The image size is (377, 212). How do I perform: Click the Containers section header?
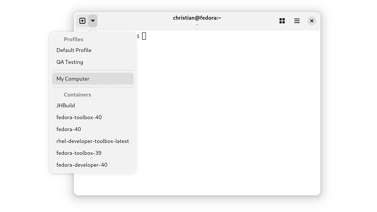tap(77, 95)
